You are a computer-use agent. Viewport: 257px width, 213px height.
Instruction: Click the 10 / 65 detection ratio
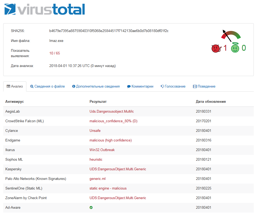pos(55,53)
